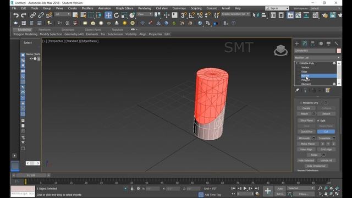Click the time slider frame handle
Screen dimensions: 352x198
coord(31,175)
